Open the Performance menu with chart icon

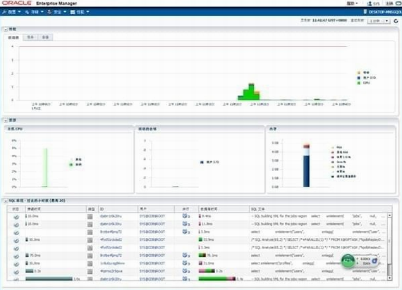(80, 12)
